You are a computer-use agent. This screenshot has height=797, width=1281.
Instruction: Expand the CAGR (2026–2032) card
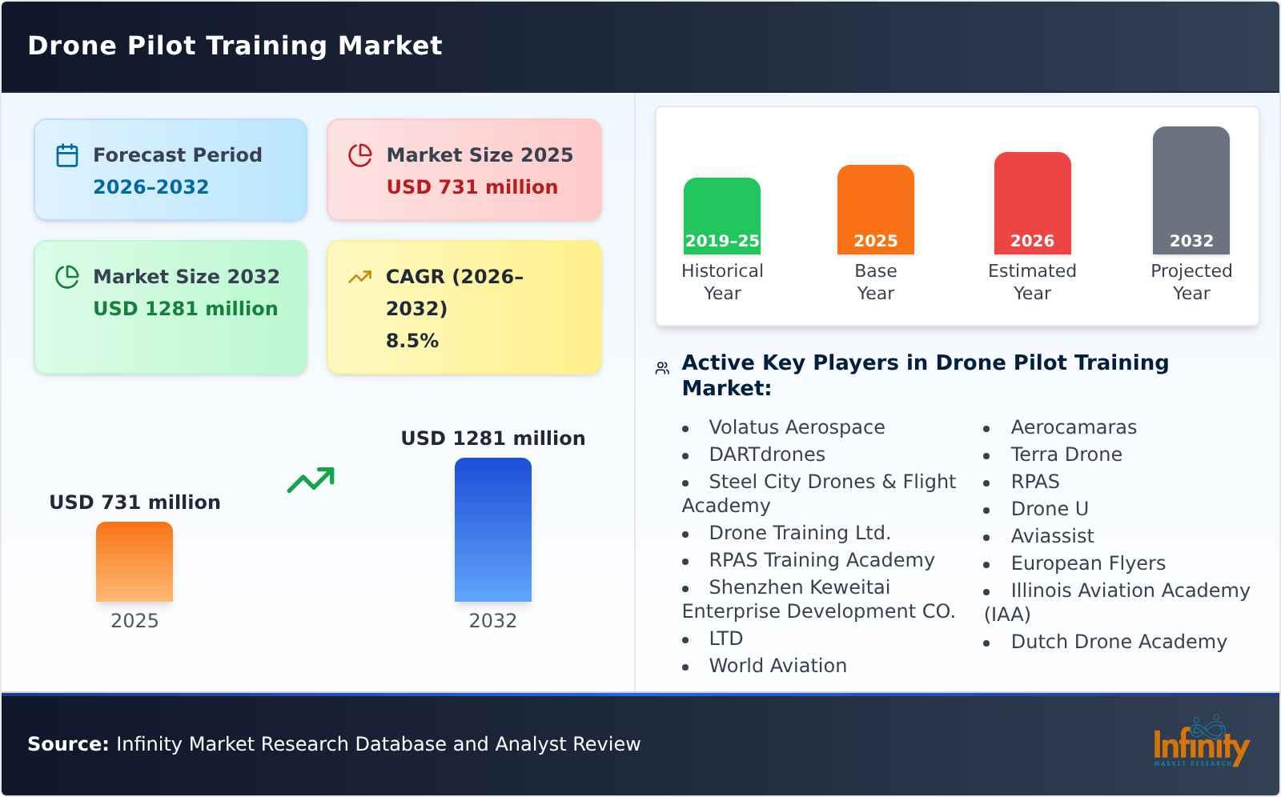[463, 307]
